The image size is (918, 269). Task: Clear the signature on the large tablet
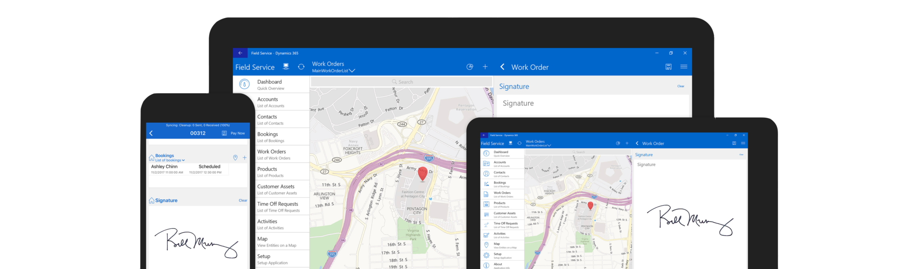[680, 86]
